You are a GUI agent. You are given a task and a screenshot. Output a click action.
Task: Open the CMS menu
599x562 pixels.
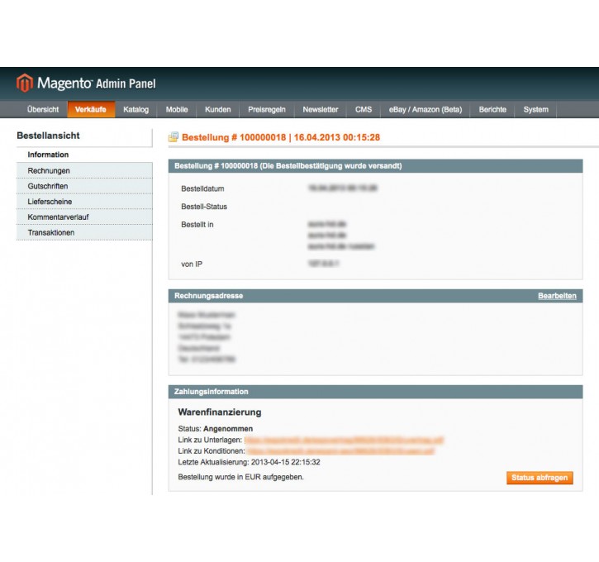[364, 110]
